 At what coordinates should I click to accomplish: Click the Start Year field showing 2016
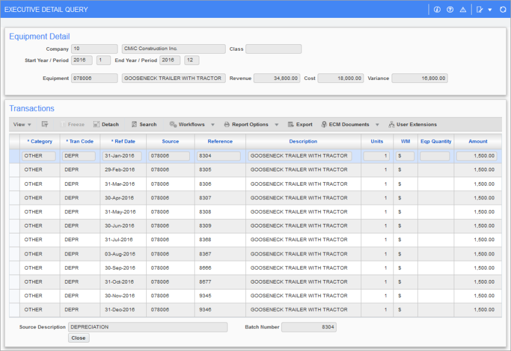coord(81,60)
